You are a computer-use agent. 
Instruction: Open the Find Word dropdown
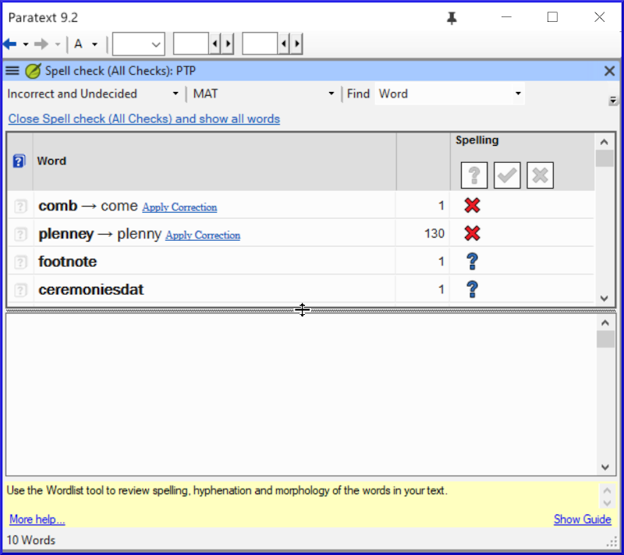518,94
